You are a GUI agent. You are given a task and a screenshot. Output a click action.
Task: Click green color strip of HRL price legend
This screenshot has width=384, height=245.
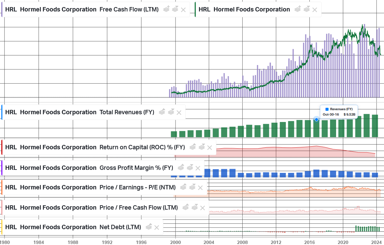pos(195,9)
